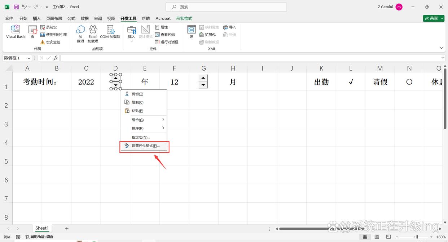Open Customize Quick Access Toolbar dropdown
The height and width of the screenshot is (242, 448).
point(47,7)
